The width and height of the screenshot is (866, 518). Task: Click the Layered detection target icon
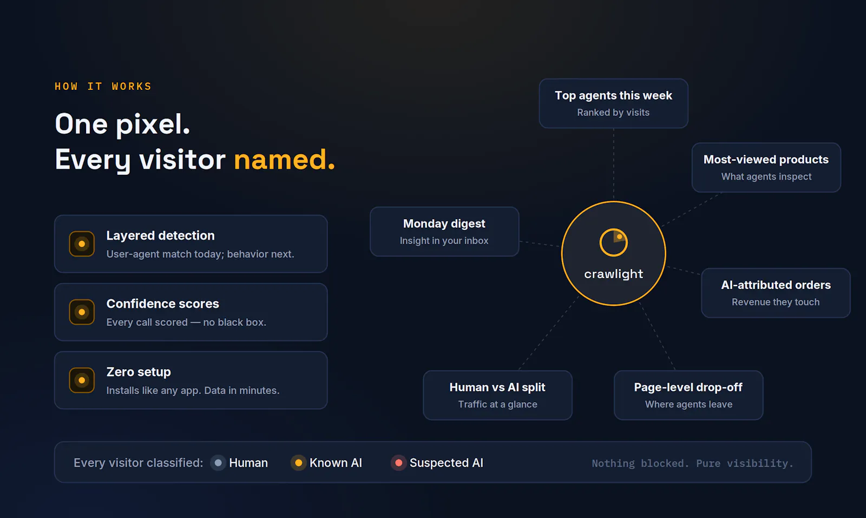82,244
